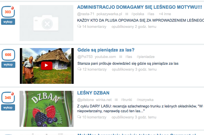Select the #pieniadze tag
This screenshot has height=135, width=204.
146,57
